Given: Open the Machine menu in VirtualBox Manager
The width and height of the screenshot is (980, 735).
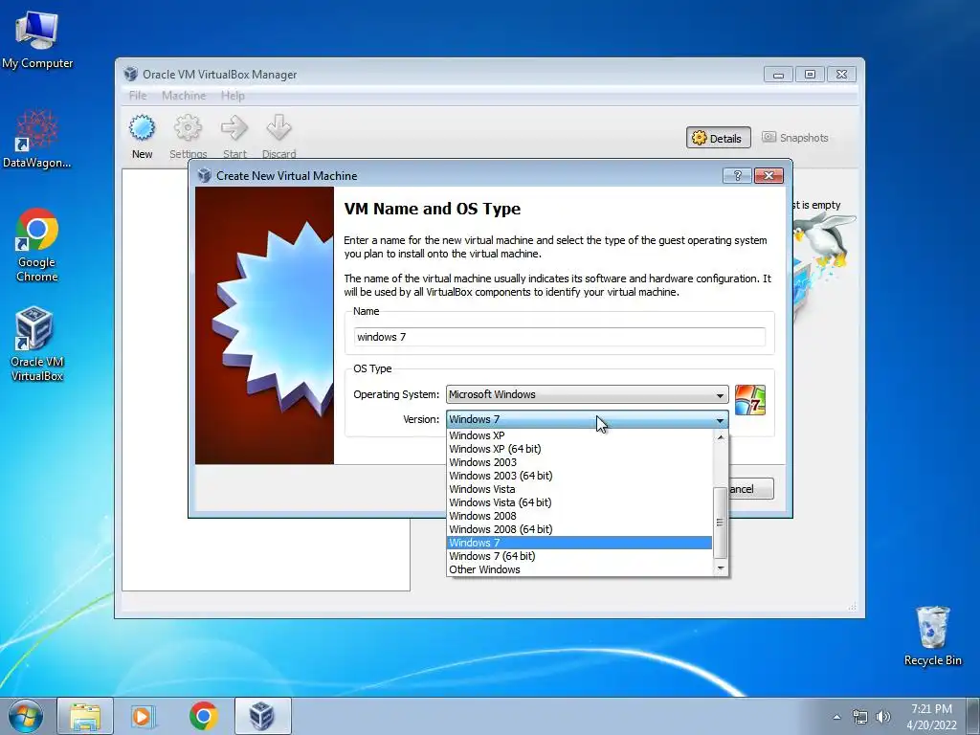Looking at the screenshot, I should (184, 96).
